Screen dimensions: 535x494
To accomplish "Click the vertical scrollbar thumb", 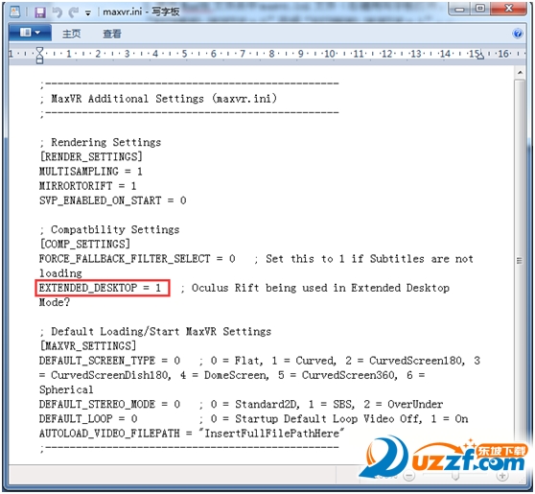I will 520,261.
